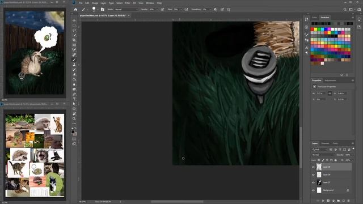Click the Background layer thumbnail
This screenshot has width=363, height=204.
pyautogui.click(x=319, y=190)
